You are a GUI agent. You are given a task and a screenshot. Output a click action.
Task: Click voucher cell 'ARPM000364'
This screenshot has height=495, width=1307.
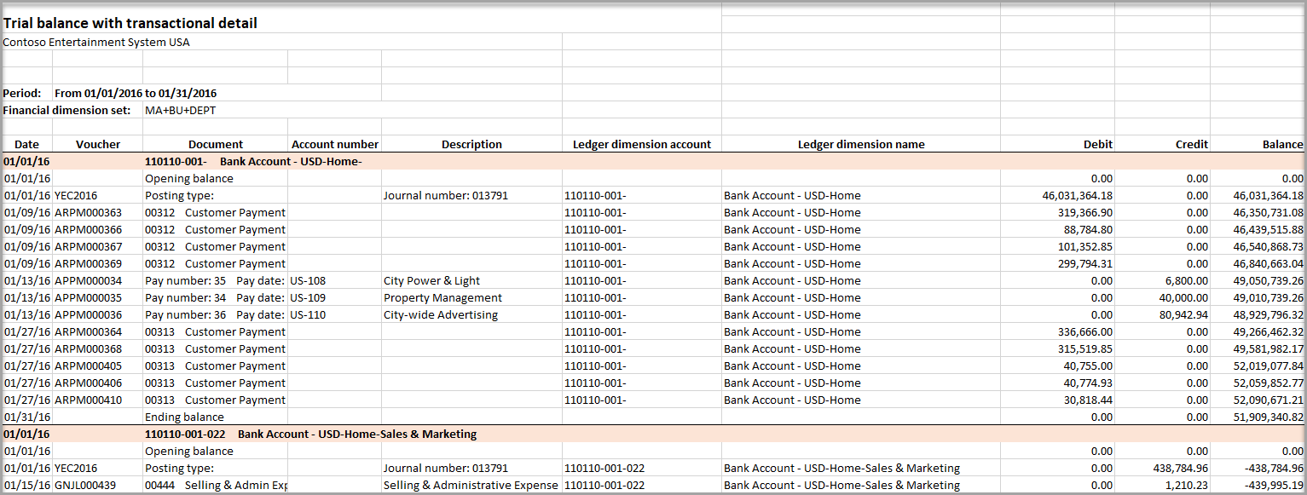(x=88, y=331)
